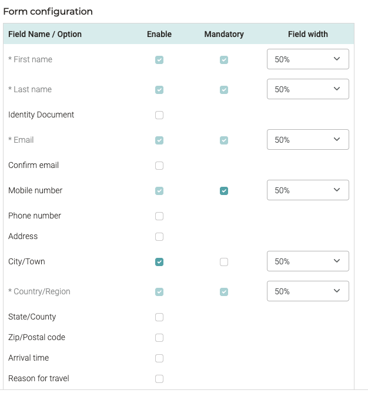Open Last name field width dropdown

click(307, 89)
